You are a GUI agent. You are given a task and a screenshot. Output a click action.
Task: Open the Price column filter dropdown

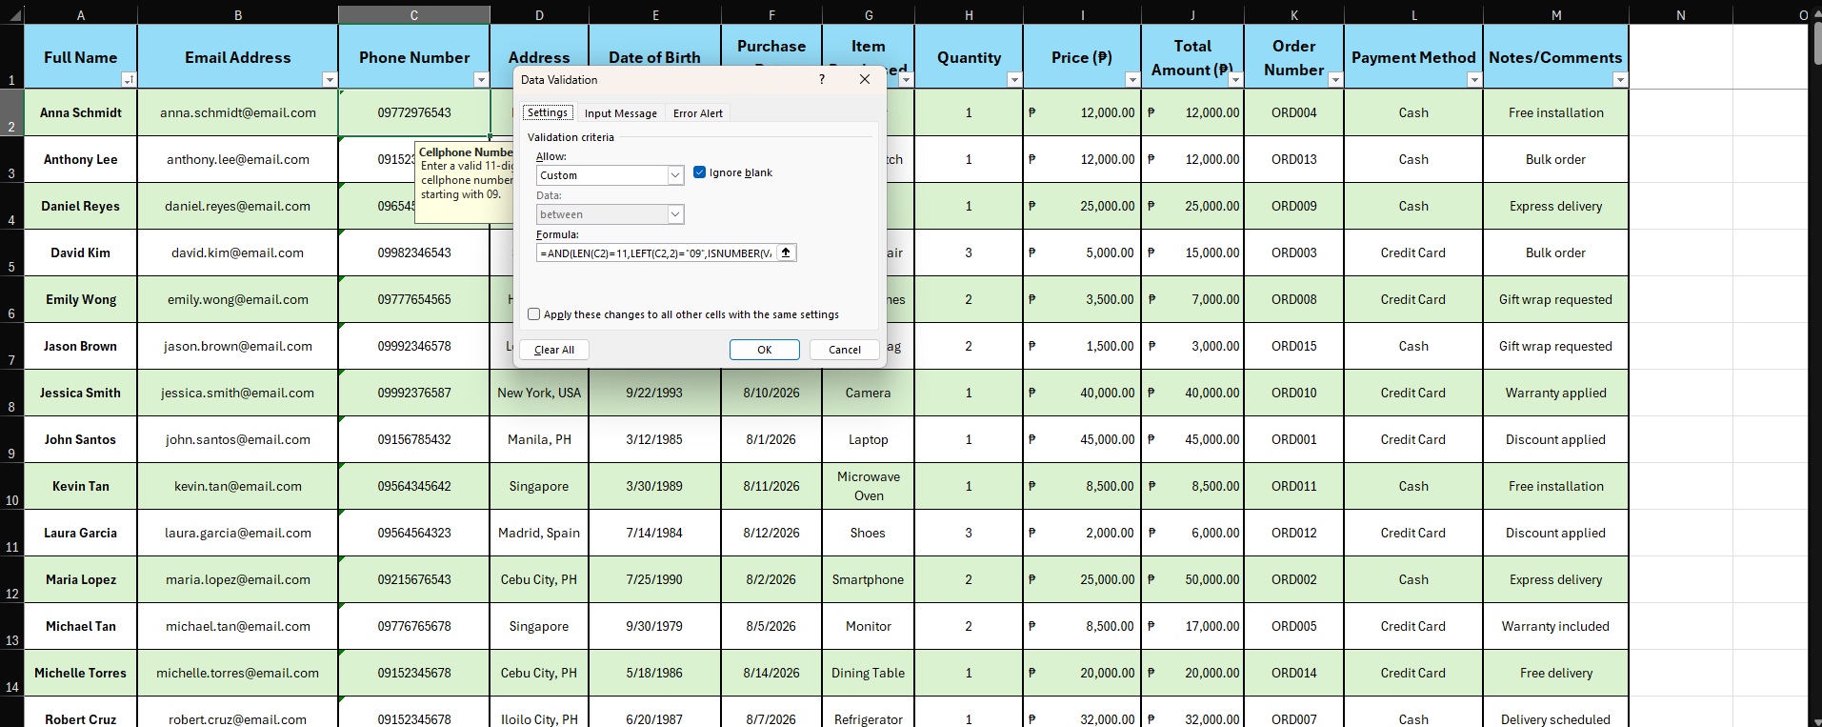click(1132, 80)
